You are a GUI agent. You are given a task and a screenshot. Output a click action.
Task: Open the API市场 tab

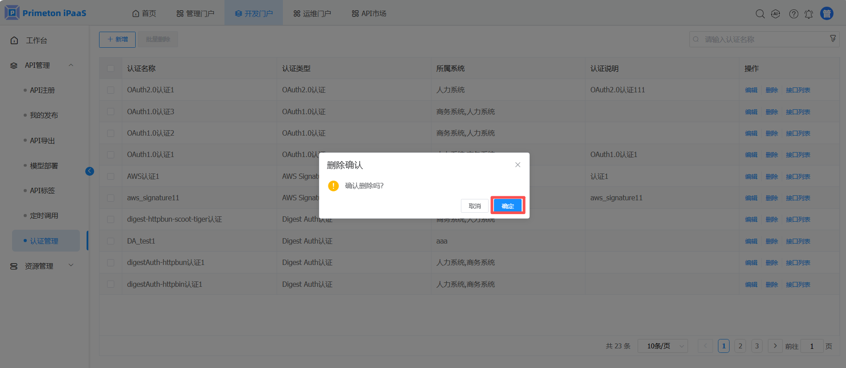point(369,13)
